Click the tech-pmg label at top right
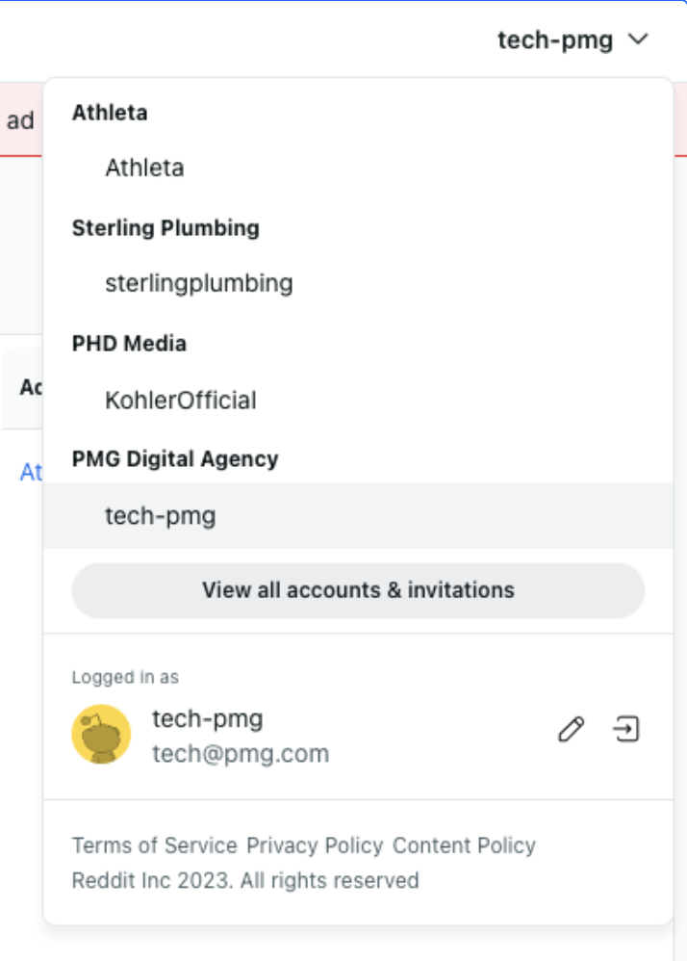Viewport: 687px width, 961px height. click(x=555, y=40)
